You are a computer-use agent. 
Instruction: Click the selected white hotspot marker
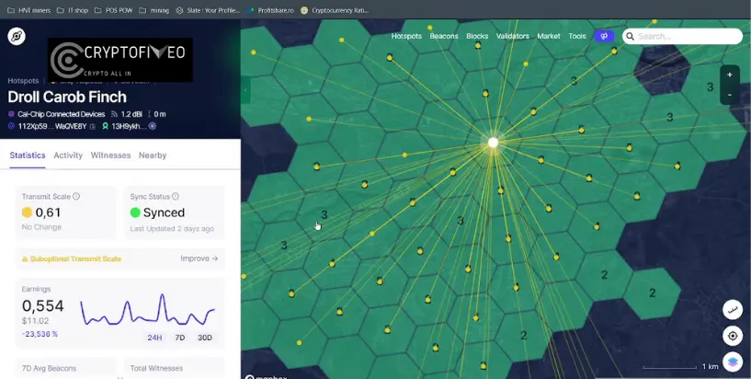493,143
